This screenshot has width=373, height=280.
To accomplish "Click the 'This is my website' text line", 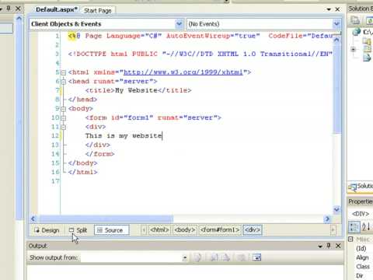I will pos(124,136).
